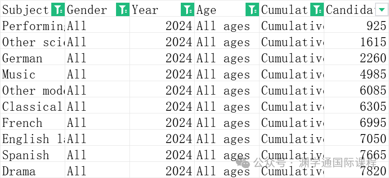This screenshot has width=389, height=178.
Task: Select the Gender header cell
Action: click(97, 10)
